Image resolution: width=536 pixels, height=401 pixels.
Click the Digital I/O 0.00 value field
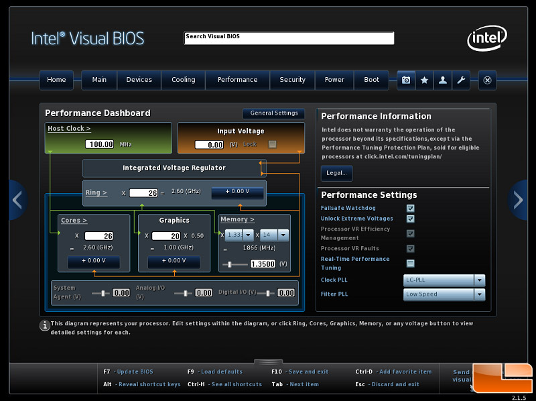[287, 293]
